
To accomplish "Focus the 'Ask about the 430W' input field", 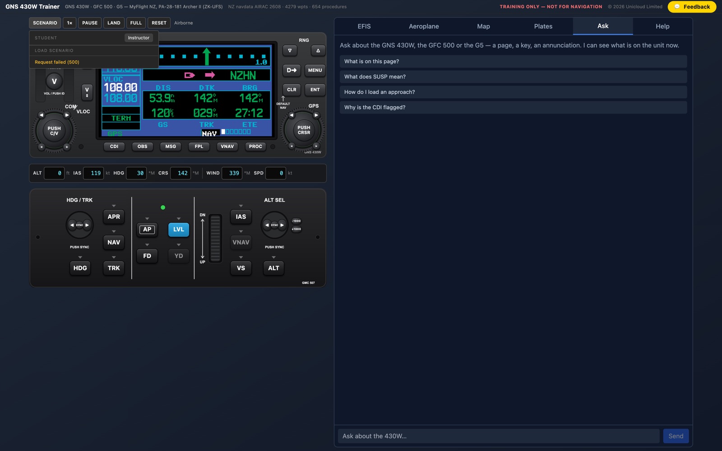I will [x=499, y=436].
